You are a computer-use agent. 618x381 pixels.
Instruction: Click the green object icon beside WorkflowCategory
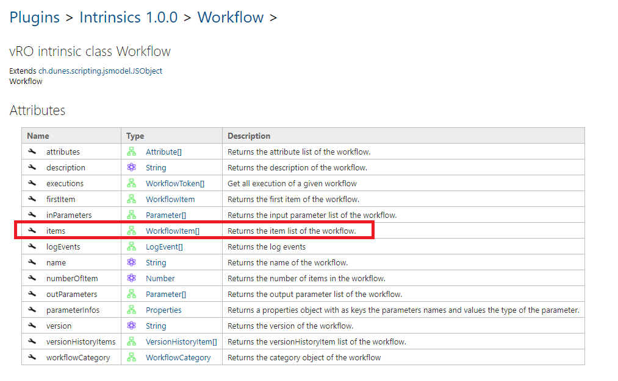pos(131,357)
